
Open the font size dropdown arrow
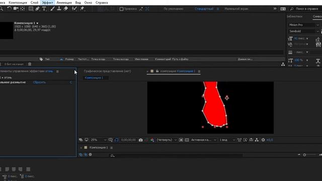307,39
